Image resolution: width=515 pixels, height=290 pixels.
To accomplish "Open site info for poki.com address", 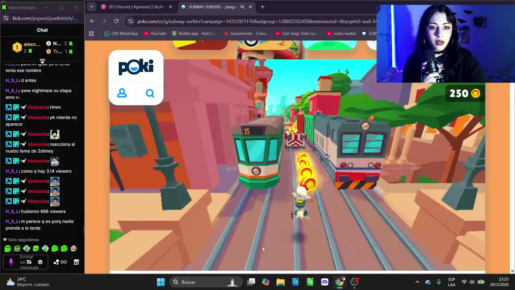I will point(130,21).
